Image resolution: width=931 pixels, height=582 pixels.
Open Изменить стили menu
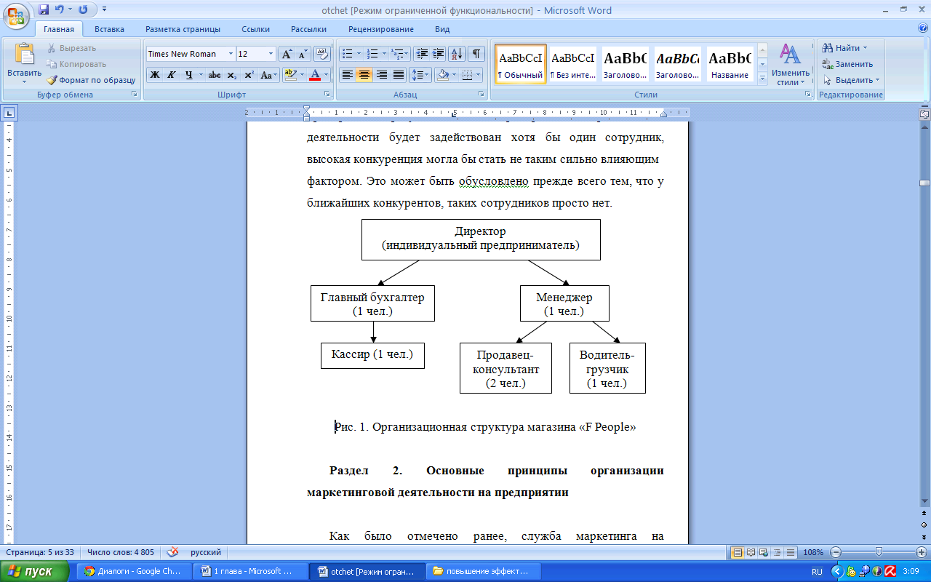[x=791, y=64]
